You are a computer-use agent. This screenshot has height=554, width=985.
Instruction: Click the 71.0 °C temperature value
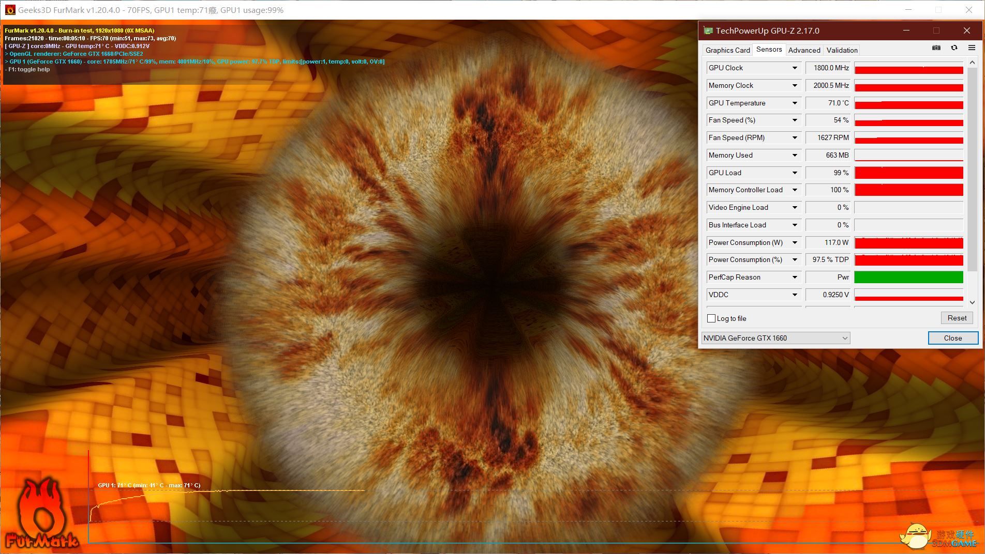coord(828,103)
